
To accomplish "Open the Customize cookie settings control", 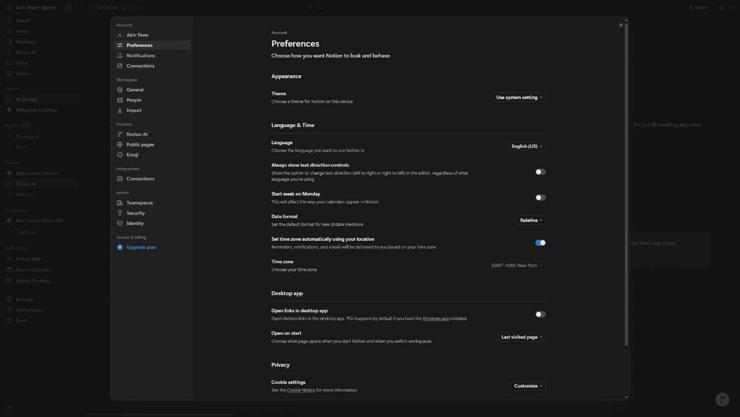I will (x=528, y=386).
